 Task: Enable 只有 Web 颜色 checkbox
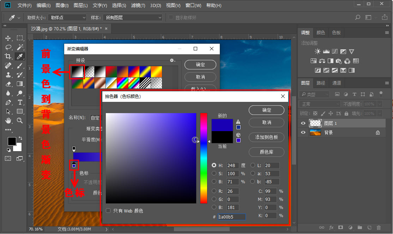click(108, 211)
